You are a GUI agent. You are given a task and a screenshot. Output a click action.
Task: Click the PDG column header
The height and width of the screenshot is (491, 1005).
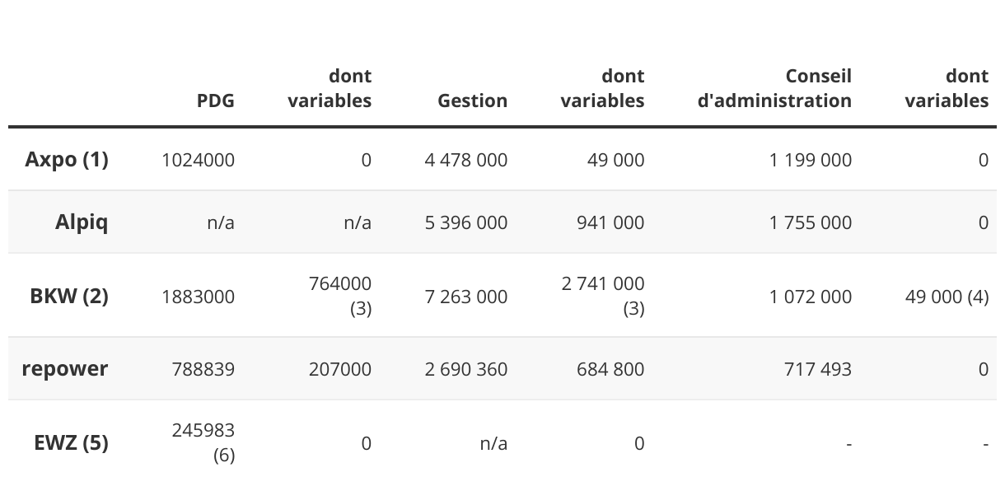tap(215, 101)
